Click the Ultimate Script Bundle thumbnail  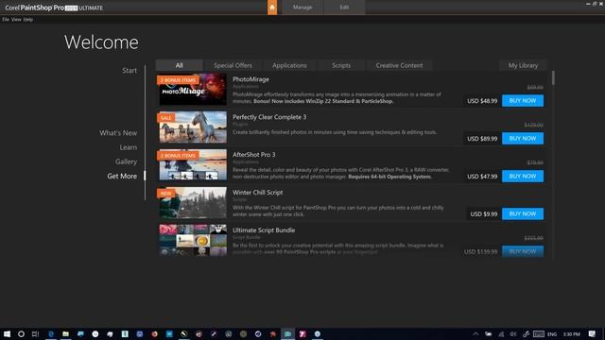click(193, 241)
